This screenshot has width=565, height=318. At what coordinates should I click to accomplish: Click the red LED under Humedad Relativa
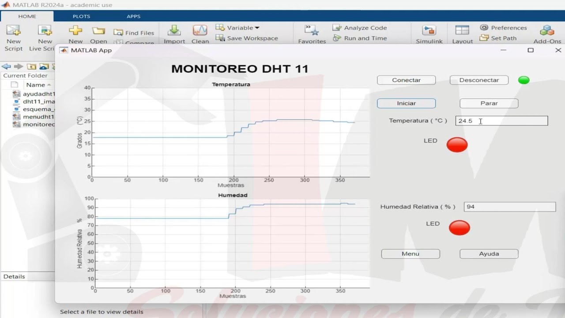point(460,227)
